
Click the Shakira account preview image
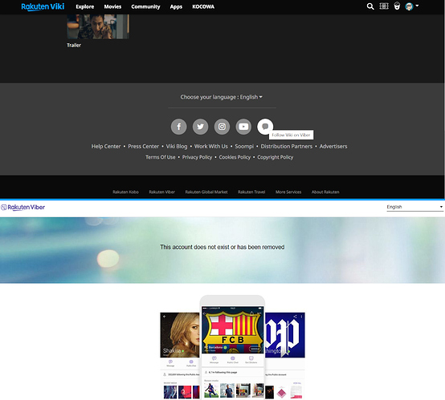180,356
